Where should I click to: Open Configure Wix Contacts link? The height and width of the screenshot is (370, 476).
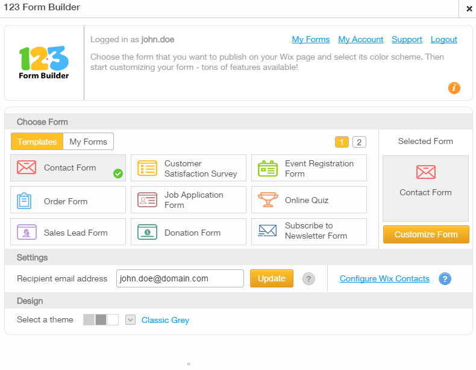pyautogui.click(x=384, y=278)
